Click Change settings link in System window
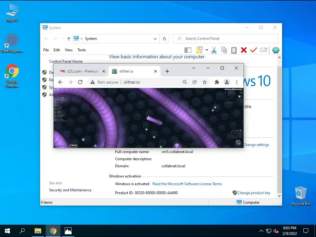Viewport: 316px width, 237px height. [x=256, y=145]
